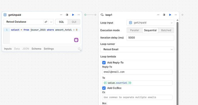The height and width of the screenshot is (105, 198).
Task: Click line number 1 in SQL editor
Action: point(7,30)
